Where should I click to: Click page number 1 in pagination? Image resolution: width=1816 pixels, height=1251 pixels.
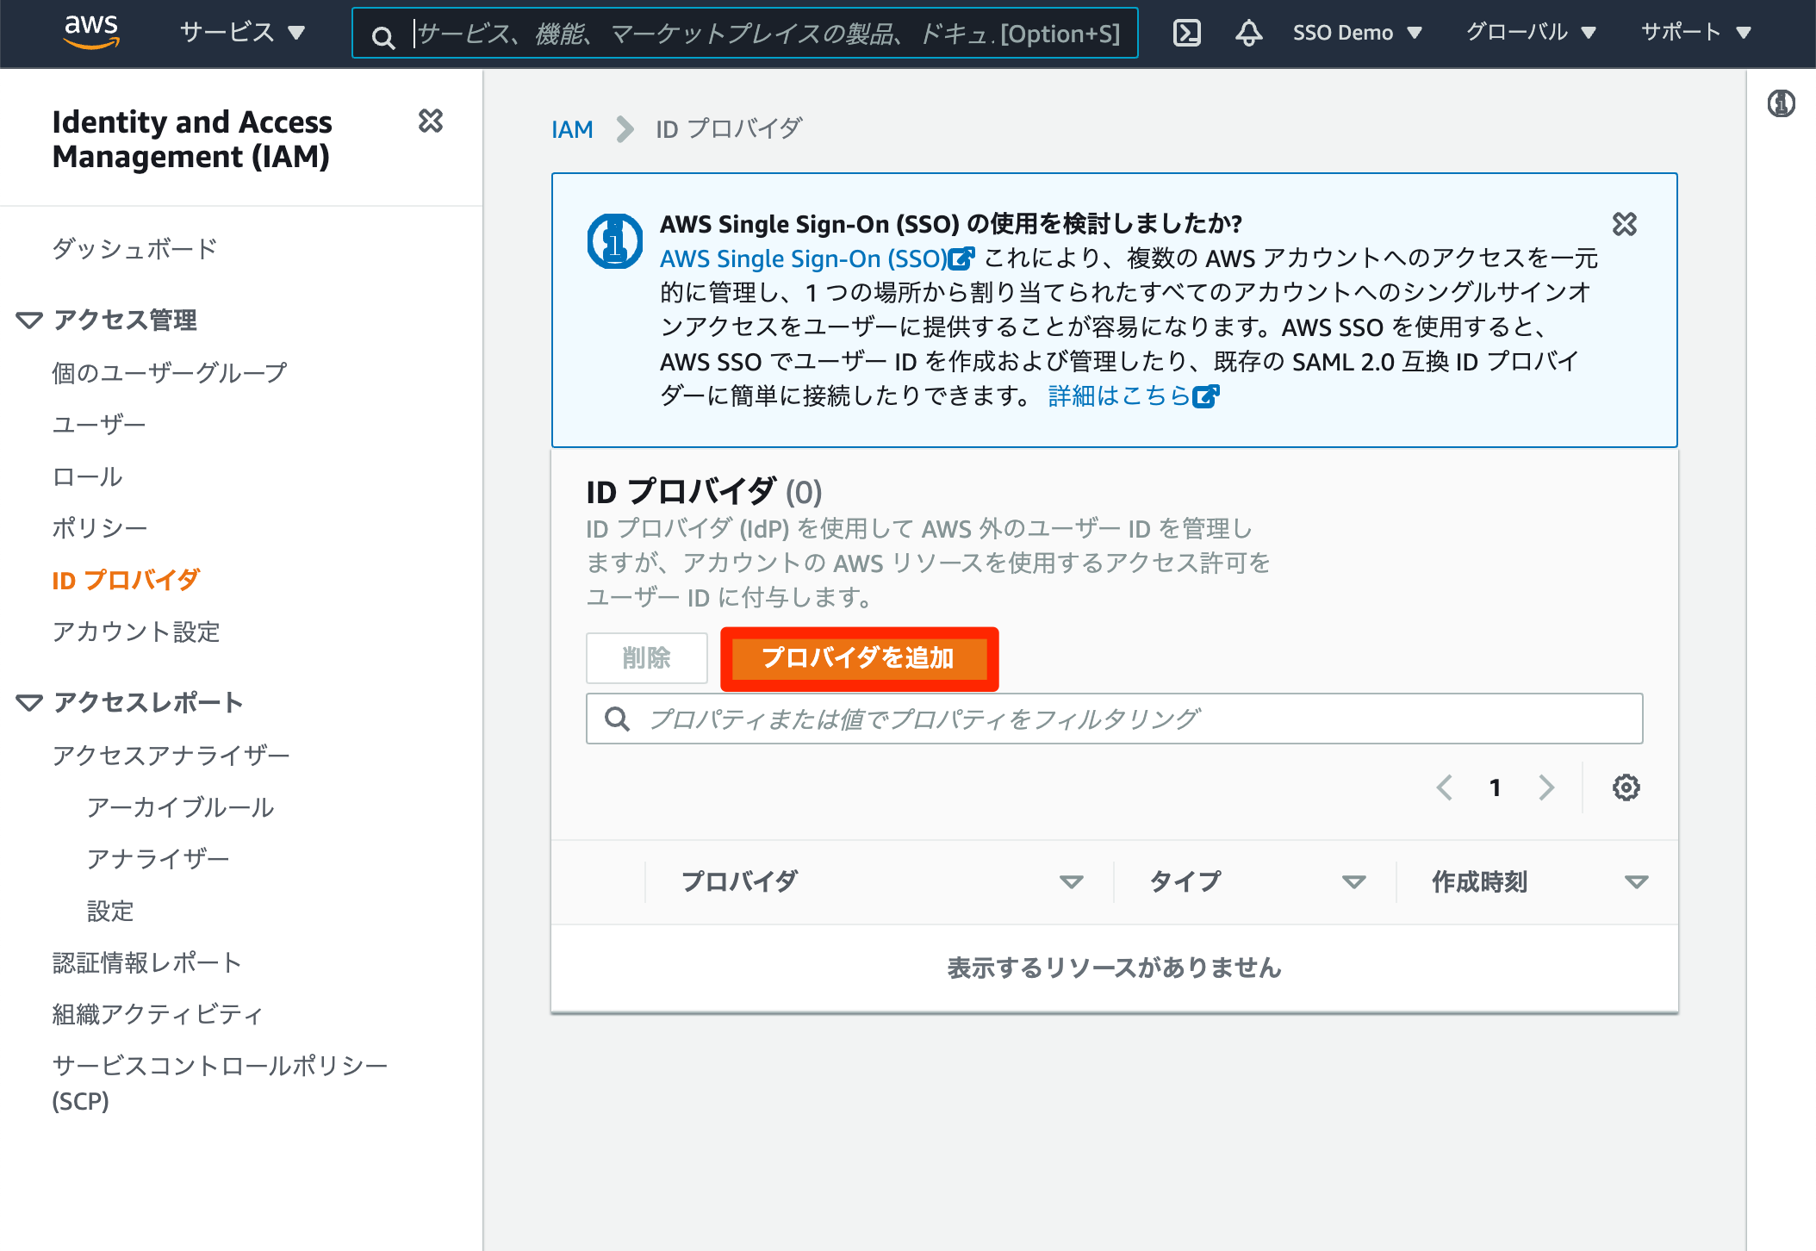point(1495,787)
